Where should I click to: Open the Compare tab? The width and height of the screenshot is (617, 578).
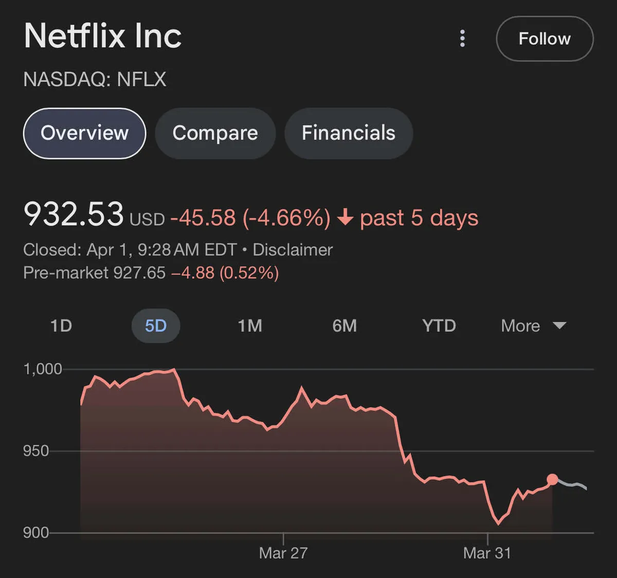(215, 133)
